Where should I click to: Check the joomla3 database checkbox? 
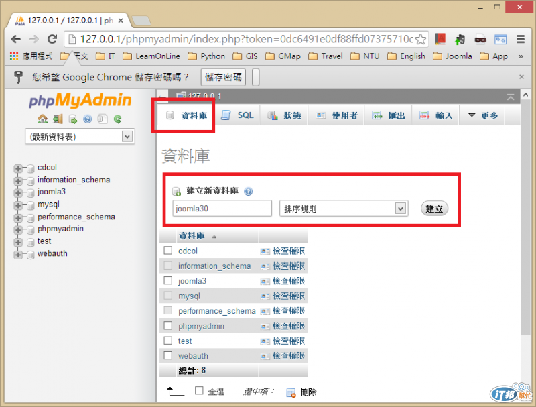click(x=168, y=280)
